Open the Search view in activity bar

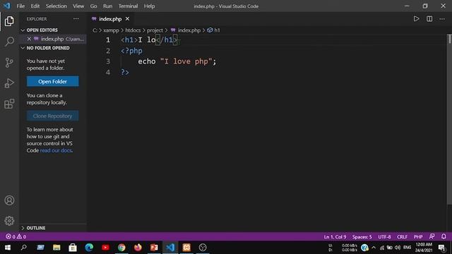click(x=9, y=42)
